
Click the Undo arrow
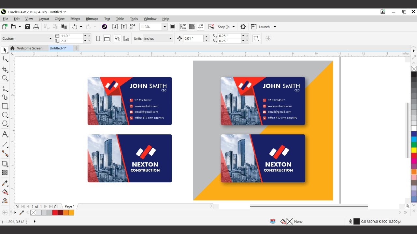tap(75, 27)
